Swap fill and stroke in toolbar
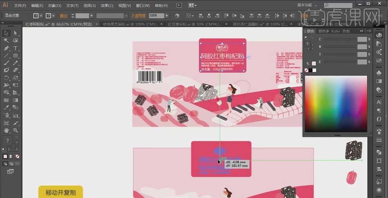388x198 pixels. click(x=16, y=137)
